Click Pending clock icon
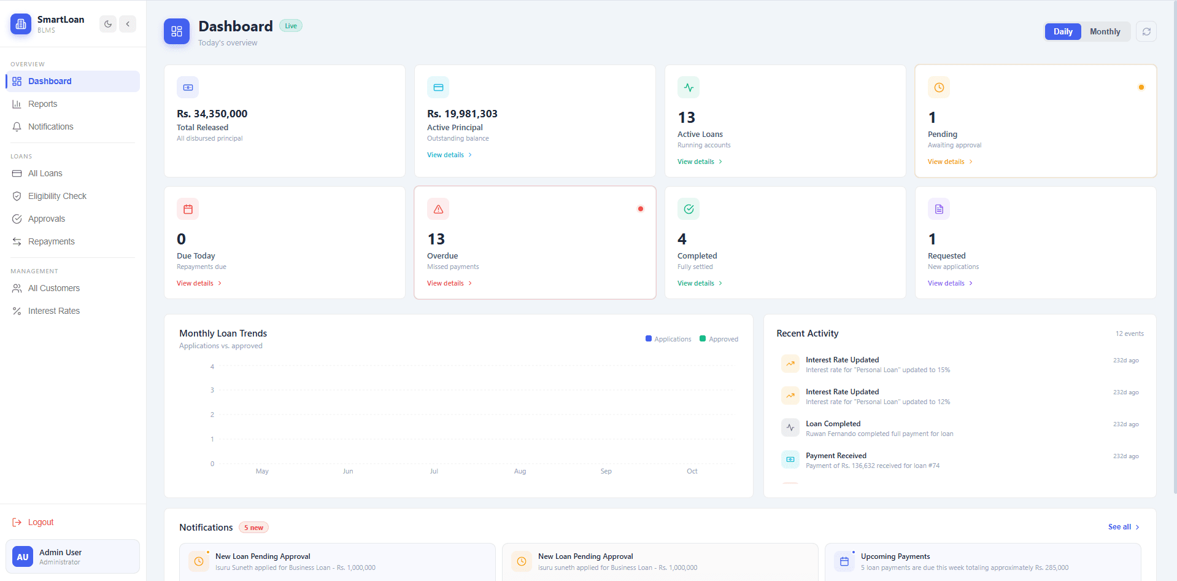This screenshot has height=581, width=1177. tap(939, 87)
